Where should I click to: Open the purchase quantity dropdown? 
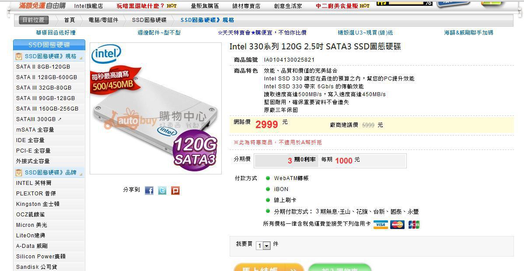(x=263, y=246)
